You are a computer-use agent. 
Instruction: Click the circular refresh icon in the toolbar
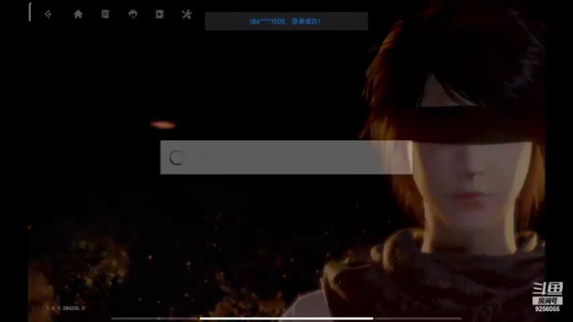point(133,14)
